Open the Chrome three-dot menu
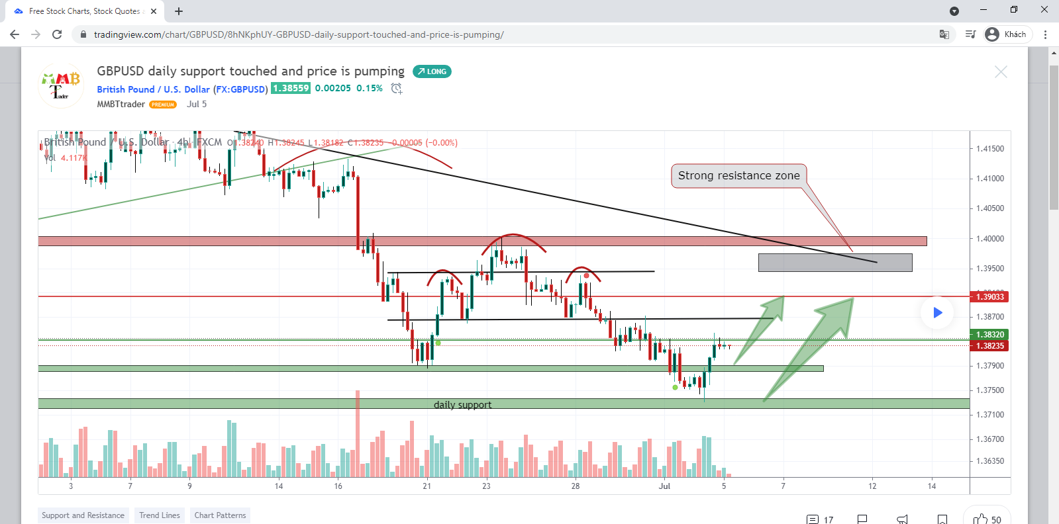Image resolution: width=1059 pixels, height=524 pixels. tap(1046, 34)
